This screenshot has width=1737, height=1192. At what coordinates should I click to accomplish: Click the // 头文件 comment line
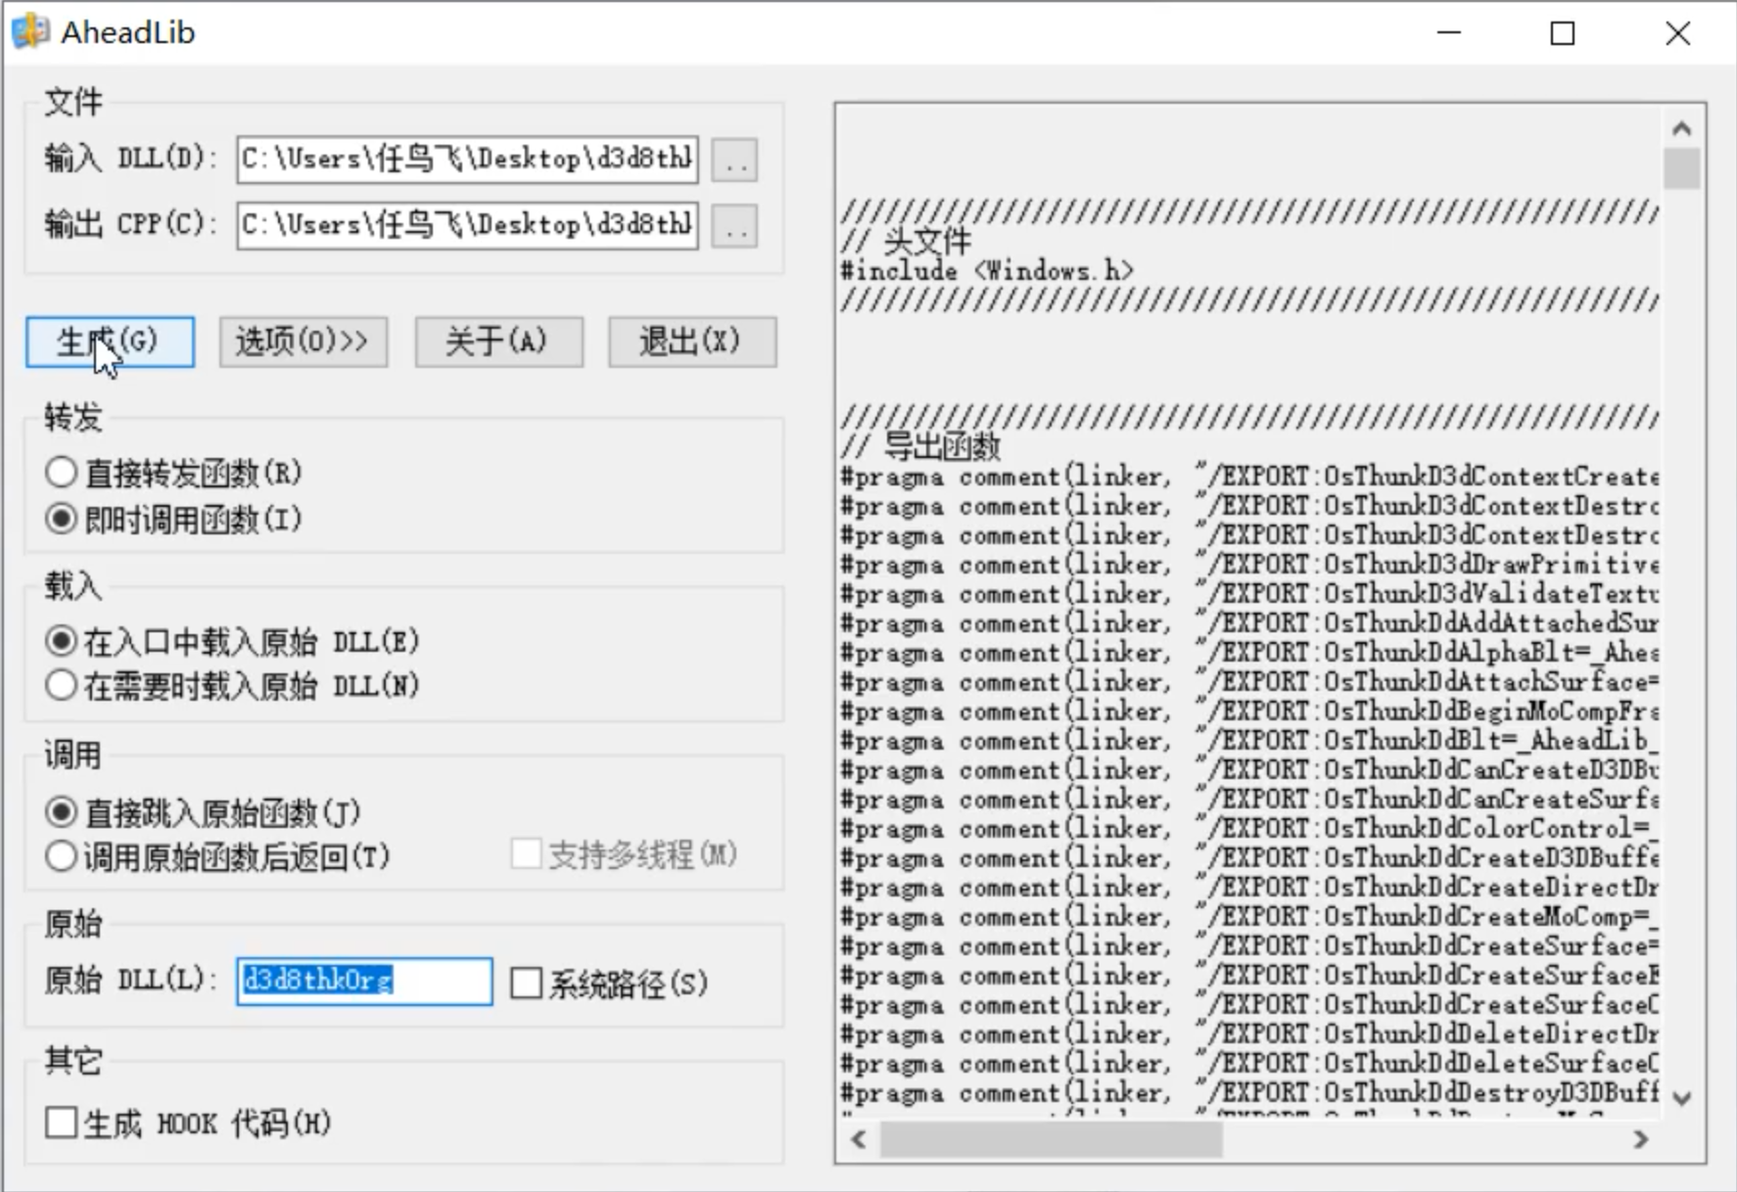click(906, 242)
